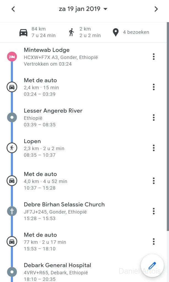Tap the blue pencil edit button
The width and height of the screenshot is (169, 282).
tap(152, 265)
